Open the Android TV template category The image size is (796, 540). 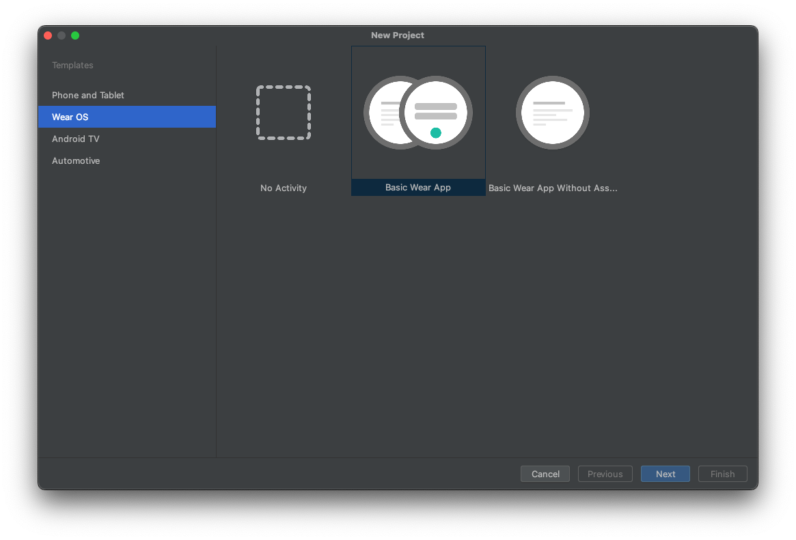[127, 139]
